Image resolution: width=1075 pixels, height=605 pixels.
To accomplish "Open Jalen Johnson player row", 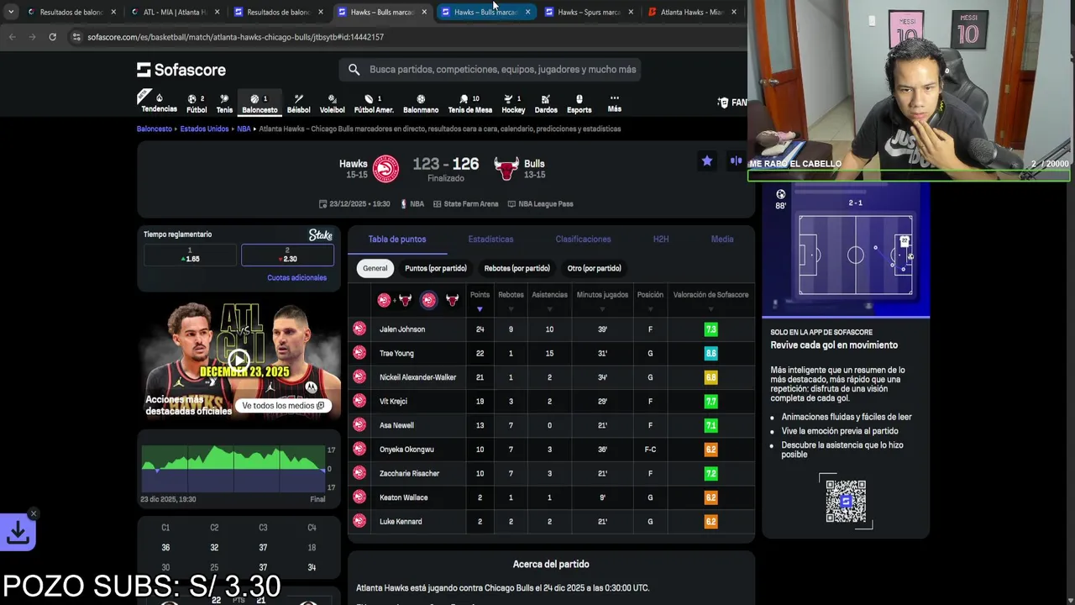I will [551, 329].
